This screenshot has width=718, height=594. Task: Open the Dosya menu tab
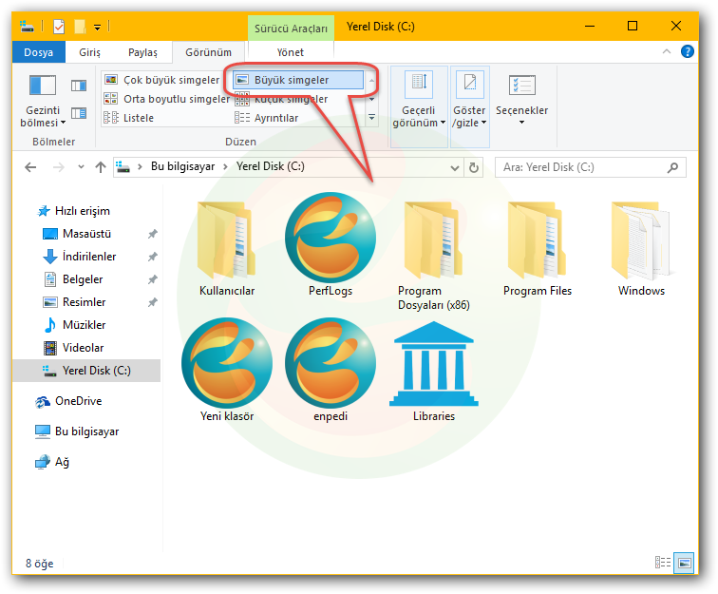[38, 52]
